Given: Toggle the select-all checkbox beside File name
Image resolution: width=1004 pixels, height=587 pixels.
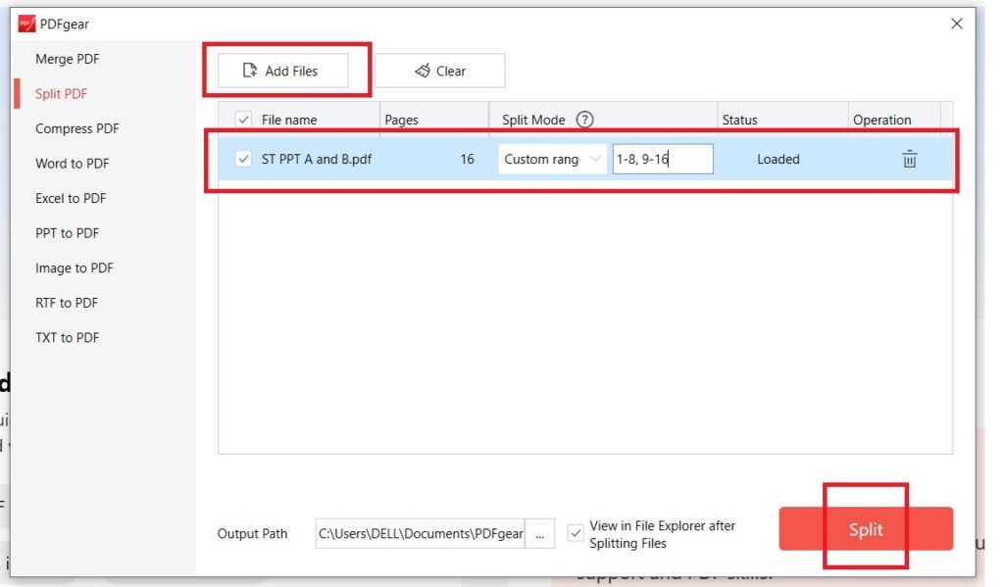Looking at the screenshot, I should [244, 120].
